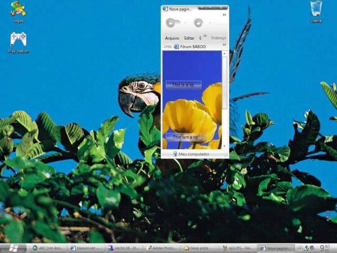The width and height of the screenshot is (337, 253).
Task: Click the IE page icon in title bar
Action: coord(165,9)
